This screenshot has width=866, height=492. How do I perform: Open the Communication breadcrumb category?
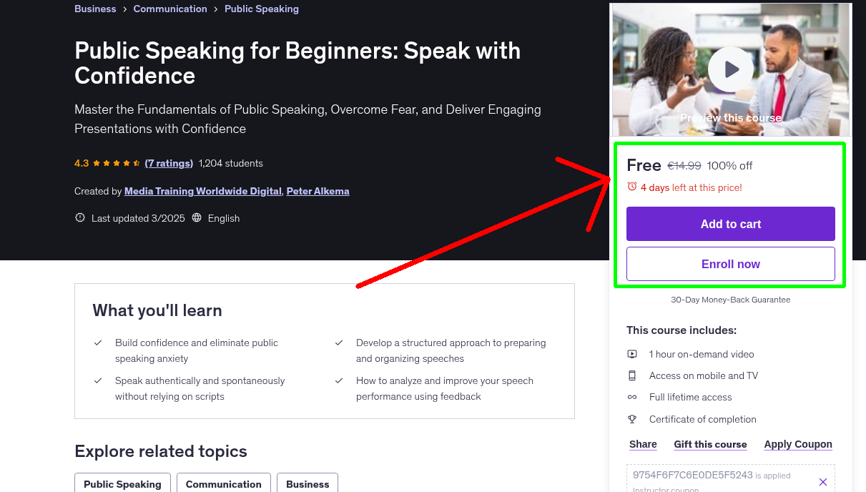(x=170, y=9)
